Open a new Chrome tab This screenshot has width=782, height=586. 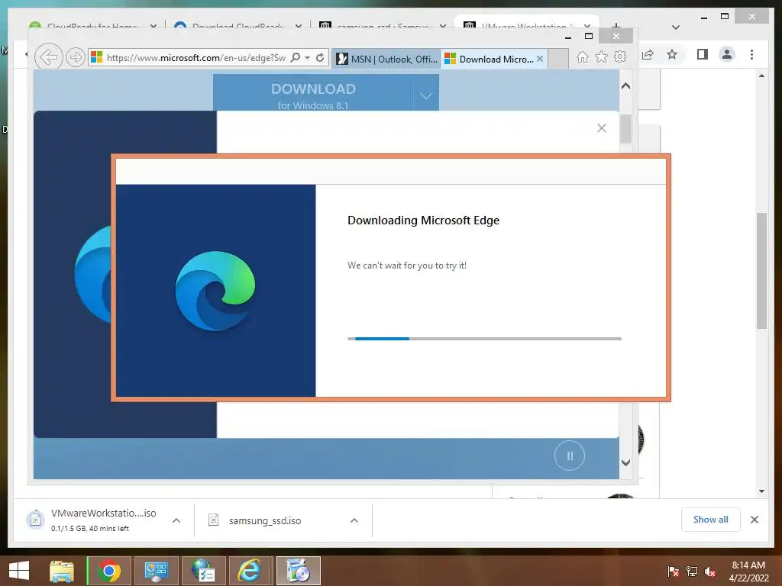point(616,26)
